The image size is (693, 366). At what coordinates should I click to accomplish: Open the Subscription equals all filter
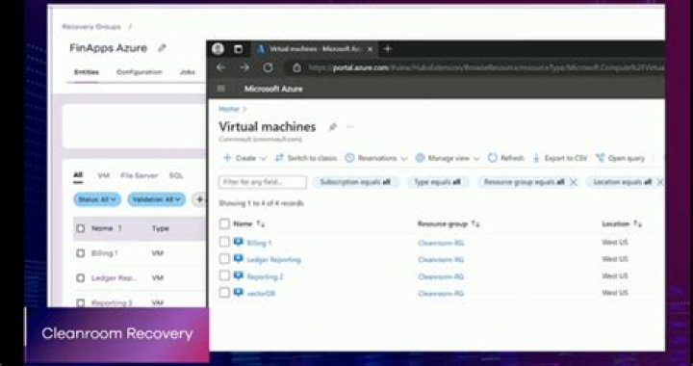[355, 182]
